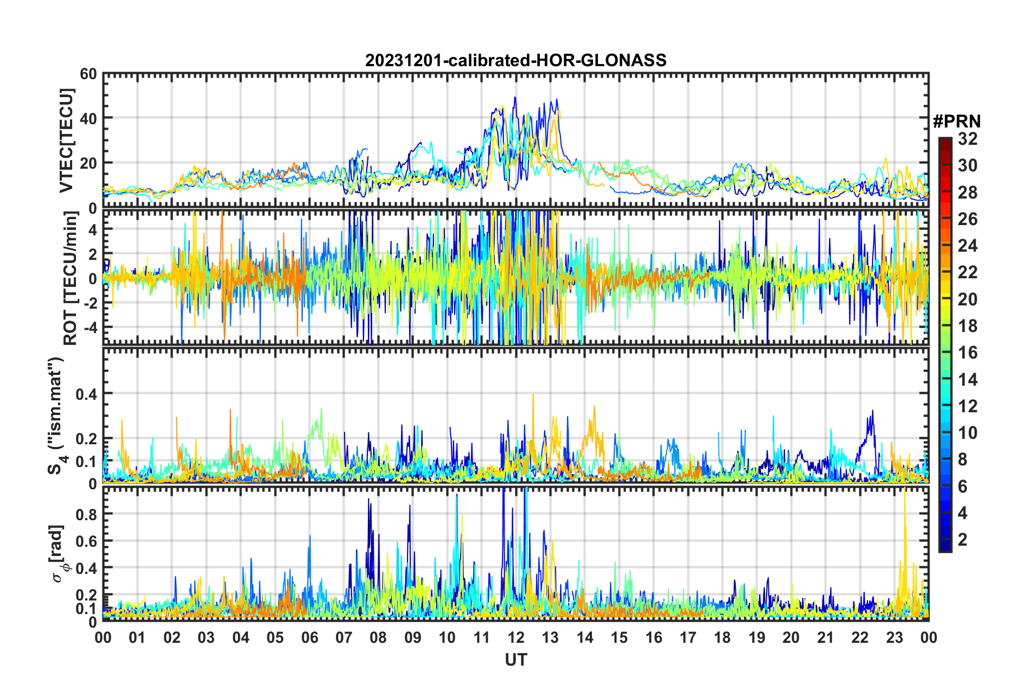Click the 10 label on the PRN colorbar
Image resolution: width=1032 pixels, height=690 pixels.
point(967,433)
